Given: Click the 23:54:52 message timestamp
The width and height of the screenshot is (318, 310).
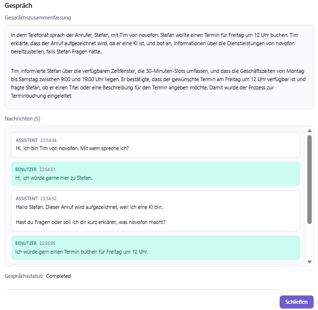Looking at the screenshot, I should coord(49,199).
